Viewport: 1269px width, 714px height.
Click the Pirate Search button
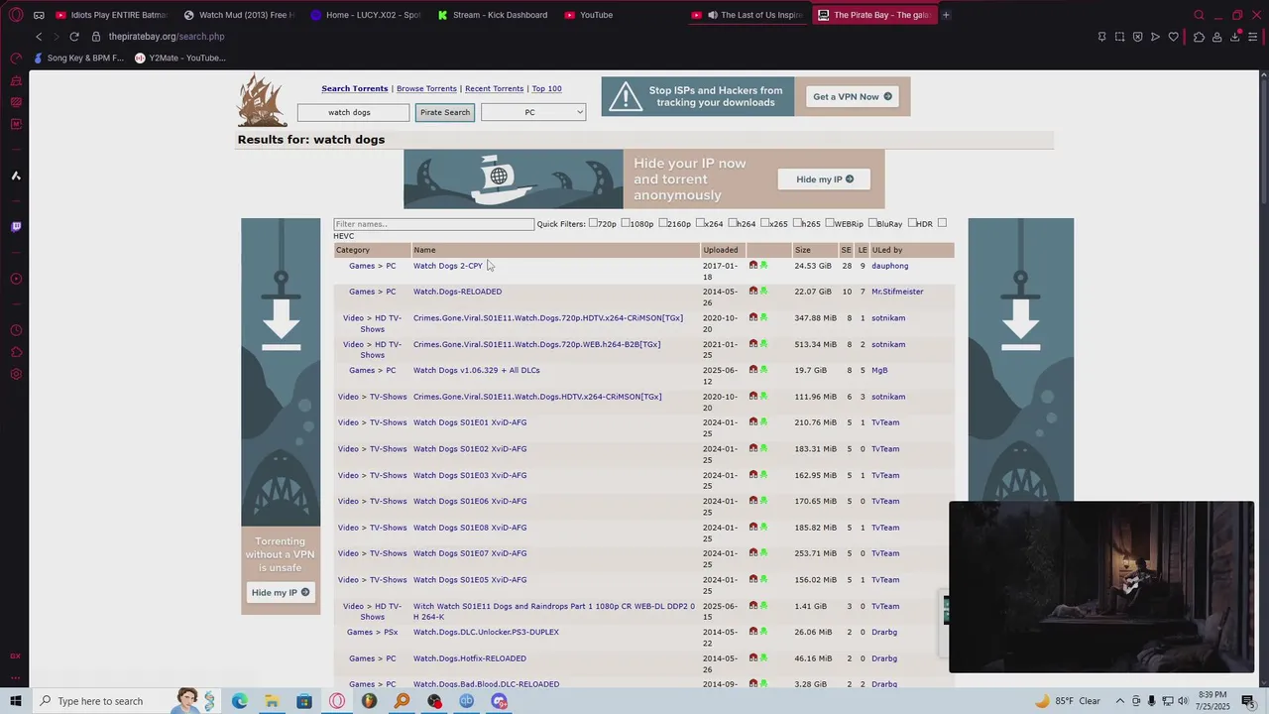tap(445, 112)
